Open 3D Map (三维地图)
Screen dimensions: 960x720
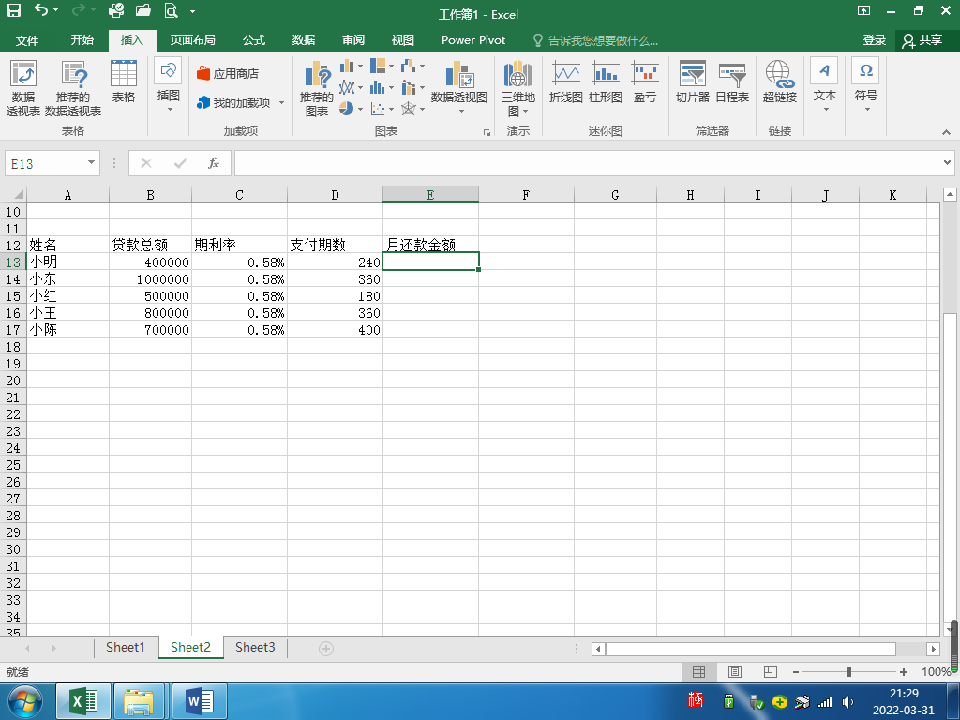pos(517,88)
